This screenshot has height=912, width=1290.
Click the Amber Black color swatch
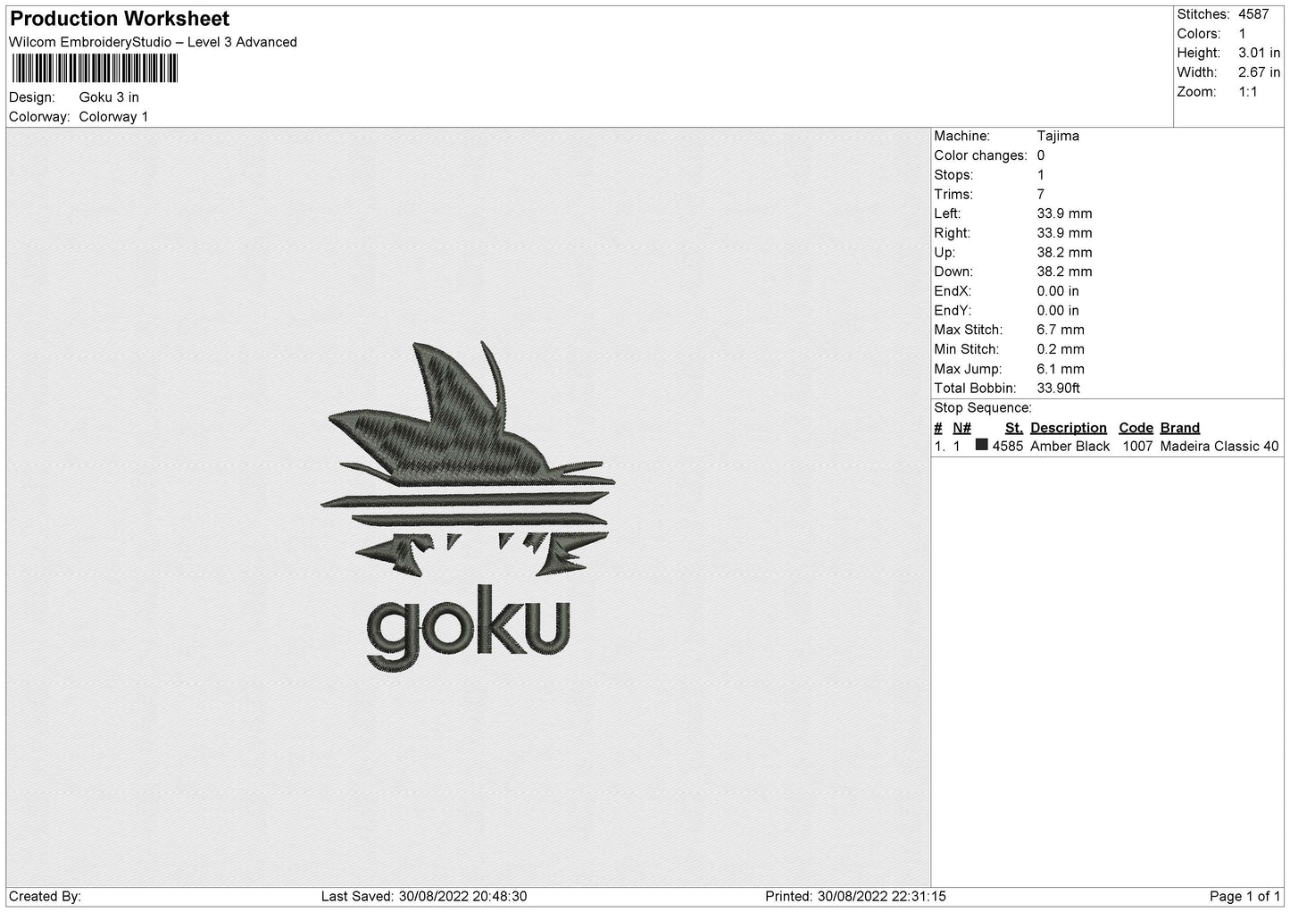point(982,445)
